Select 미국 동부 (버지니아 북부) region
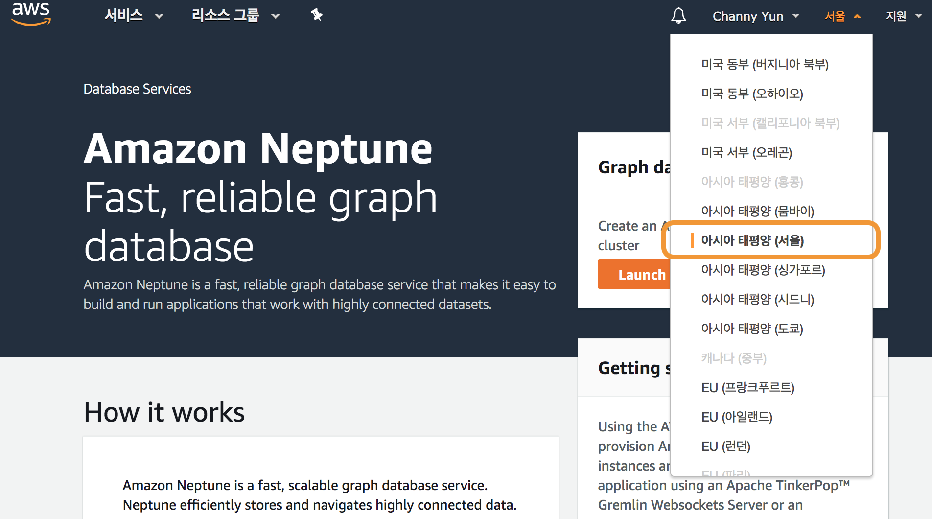932x519 pixels. click(765, 64)
